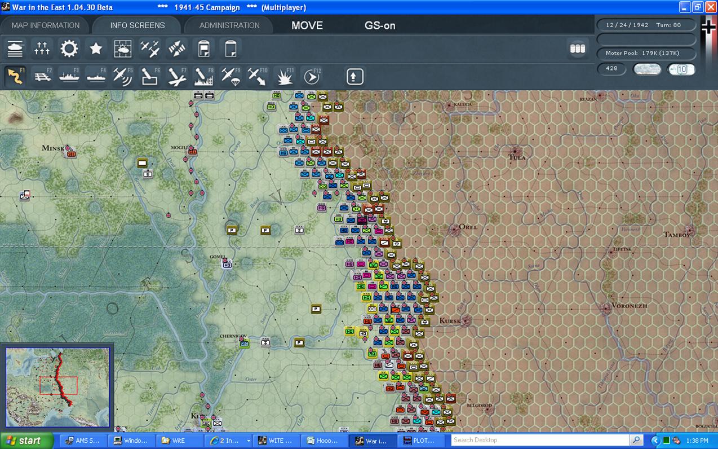Open the losses screen crosses icon
This screenshot has height=449, width=718.
(x=42, y=49)
